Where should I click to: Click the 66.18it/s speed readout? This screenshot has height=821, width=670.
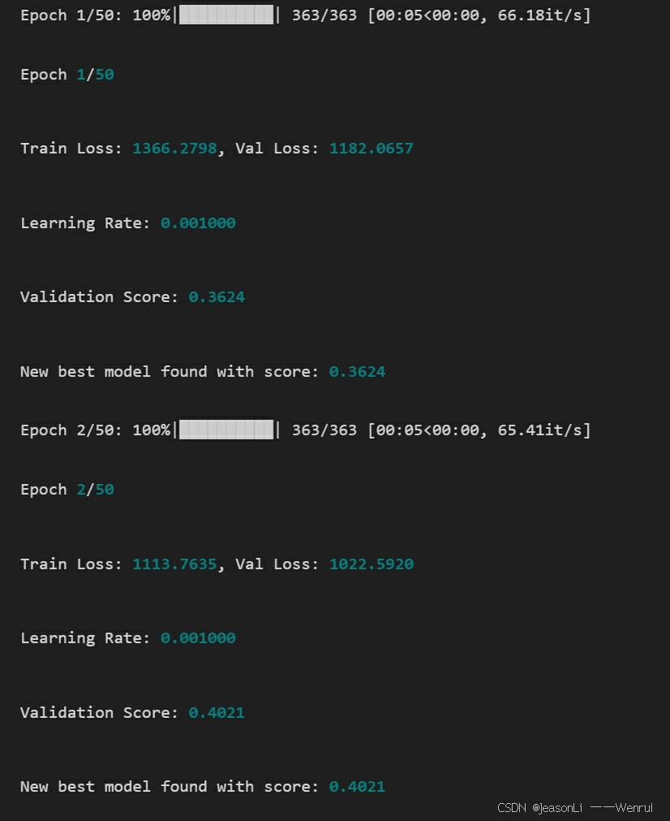click(539, 15)
